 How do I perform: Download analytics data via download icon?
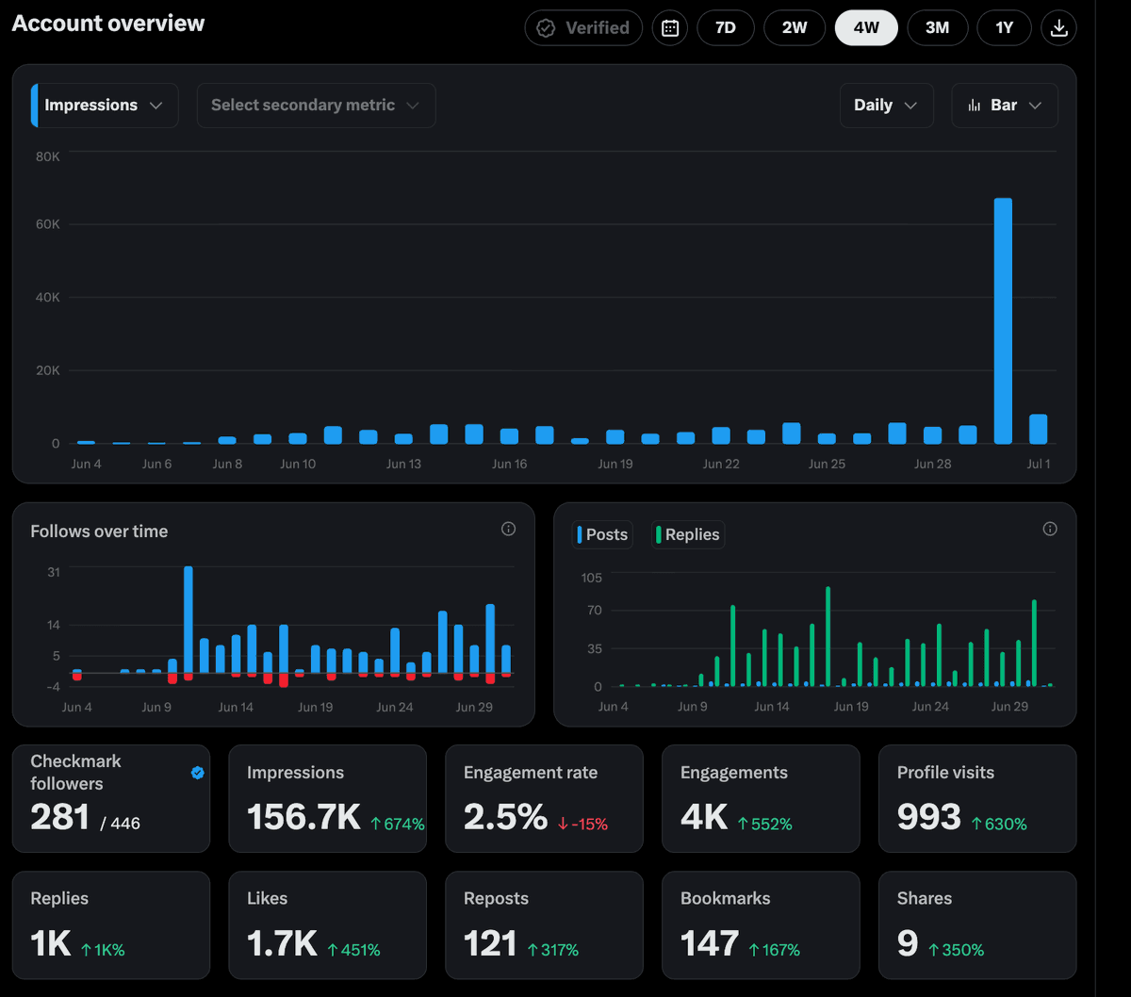pyautogui.click(x=1058, y=28)
